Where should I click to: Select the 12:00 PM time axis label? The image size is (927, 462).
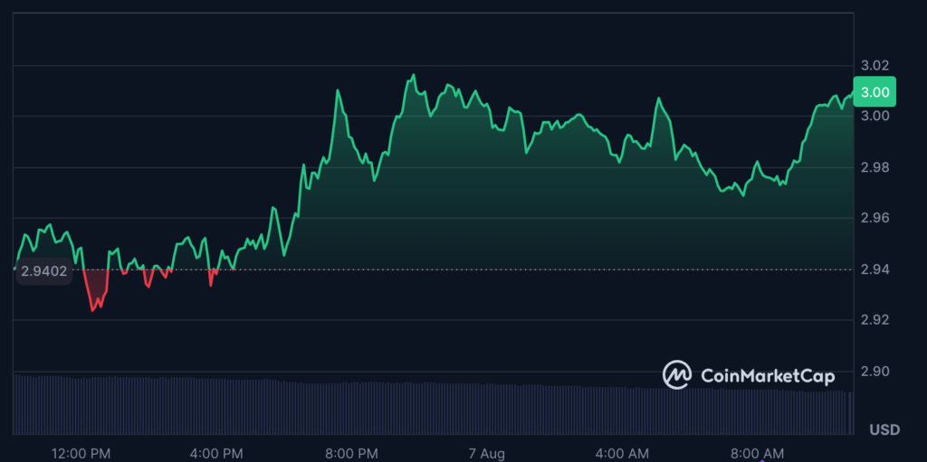81,452
